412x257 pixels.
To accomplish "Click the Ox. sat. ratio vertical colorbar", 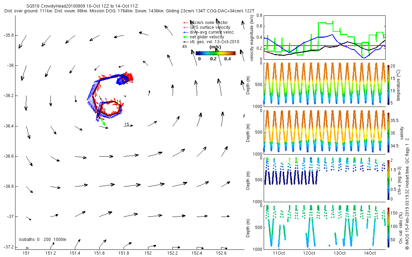I will click(x=388, y=227).
